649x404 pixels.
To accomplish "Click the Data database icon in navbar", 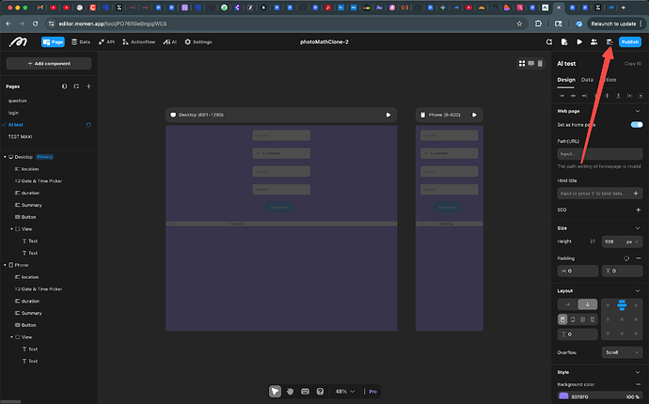I will (x=79, y=42).
